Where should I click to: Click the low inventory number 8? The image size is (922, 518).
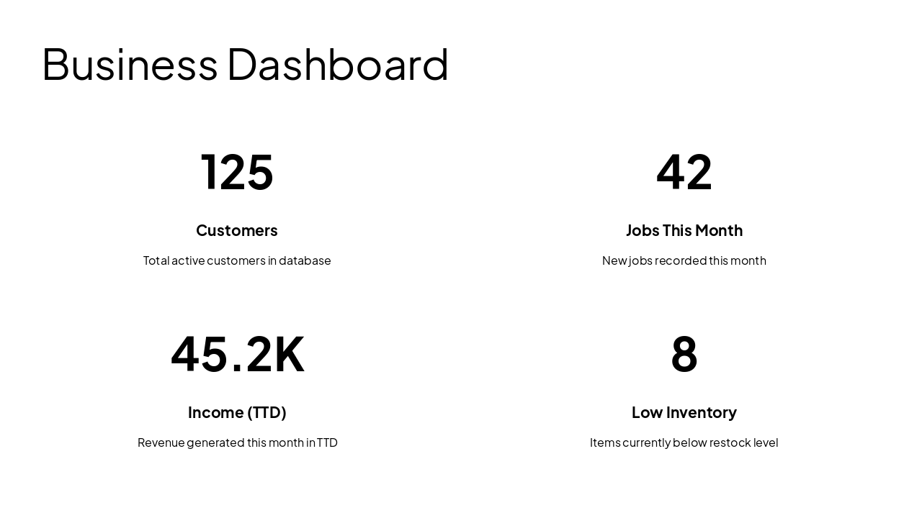(x=684, y=354)
